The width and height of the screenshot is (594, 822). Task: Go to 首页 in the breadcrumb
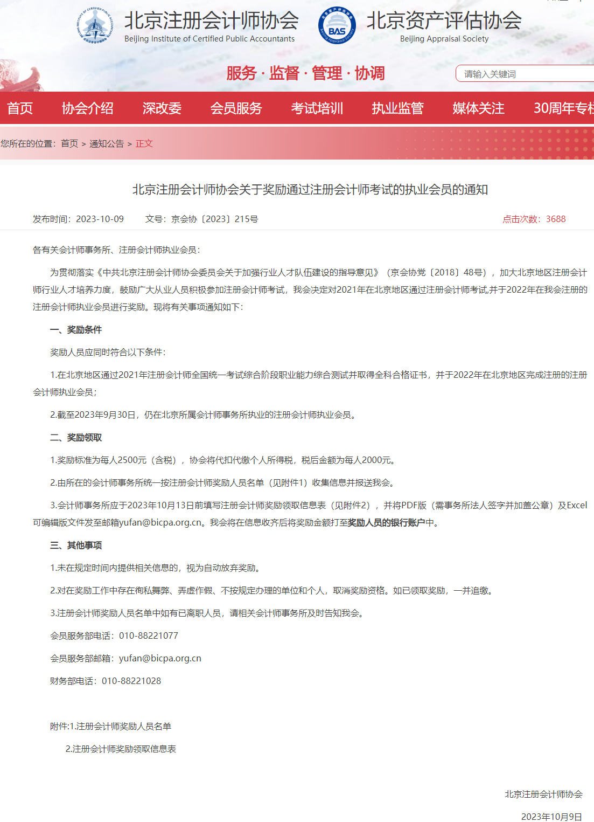69,143
